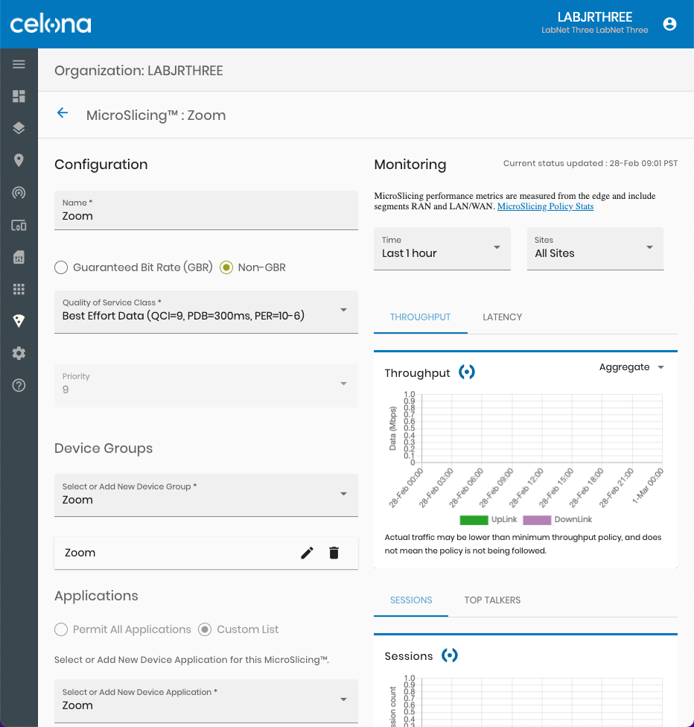
Task: Select Guaranteed Bit Rate (GBR) radio
Action: [x=61, y=267]
